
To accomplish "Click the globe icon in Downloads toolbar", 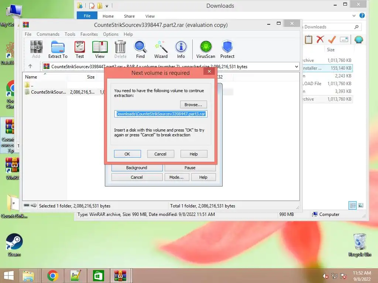I will coord(359,39).
